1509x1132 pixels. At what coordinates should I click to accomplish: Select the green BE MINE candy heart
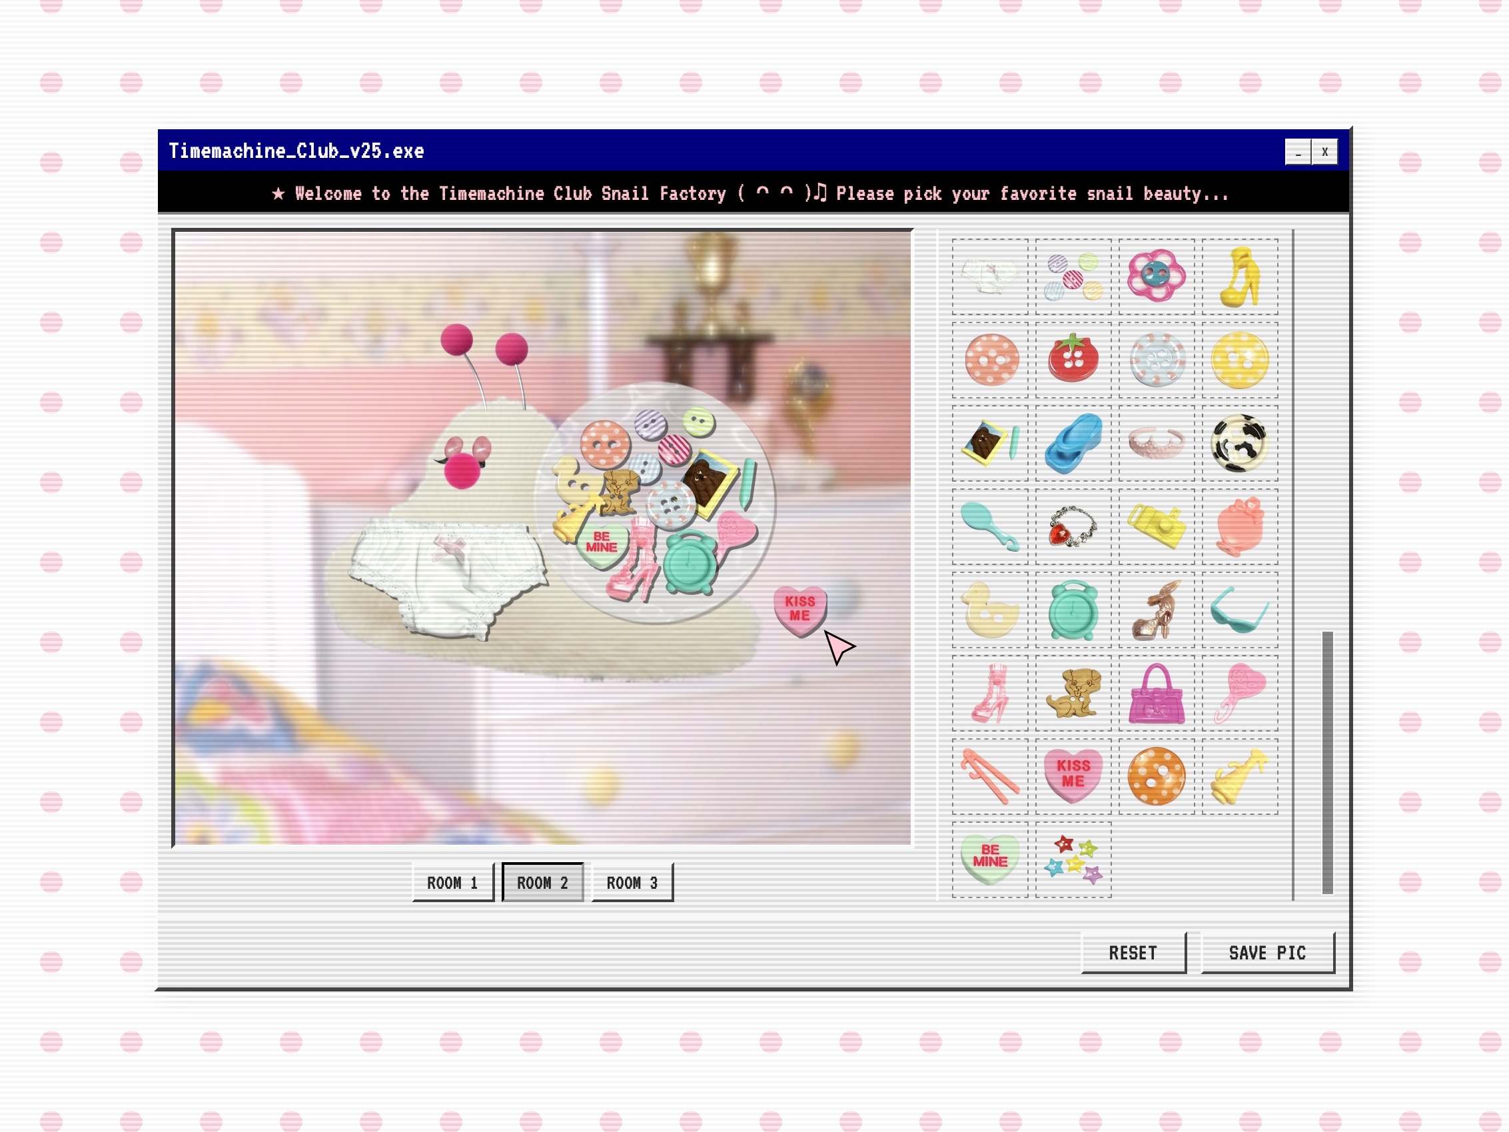(x=990, y=859)
